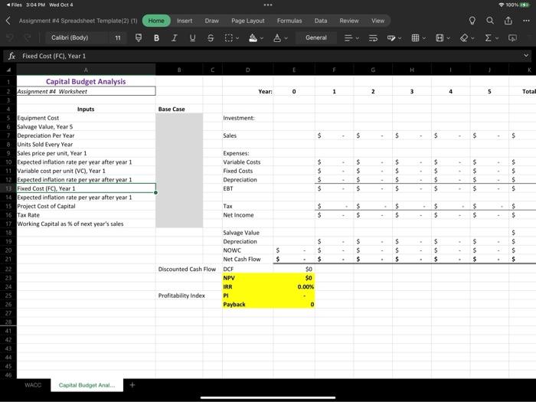Select column E header

pos(294,70)
